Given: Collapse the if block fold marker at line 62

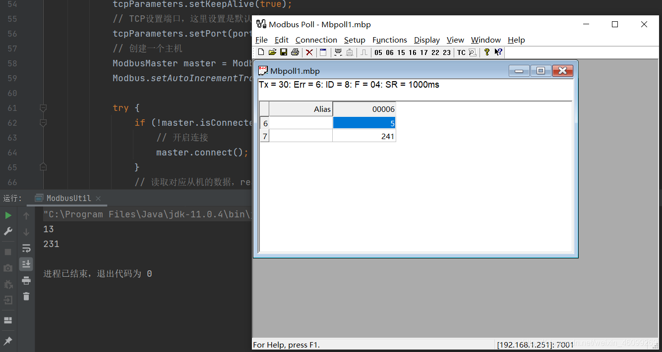Looking at the screenshot, I should pyautogui.click(x=43, y=123).
